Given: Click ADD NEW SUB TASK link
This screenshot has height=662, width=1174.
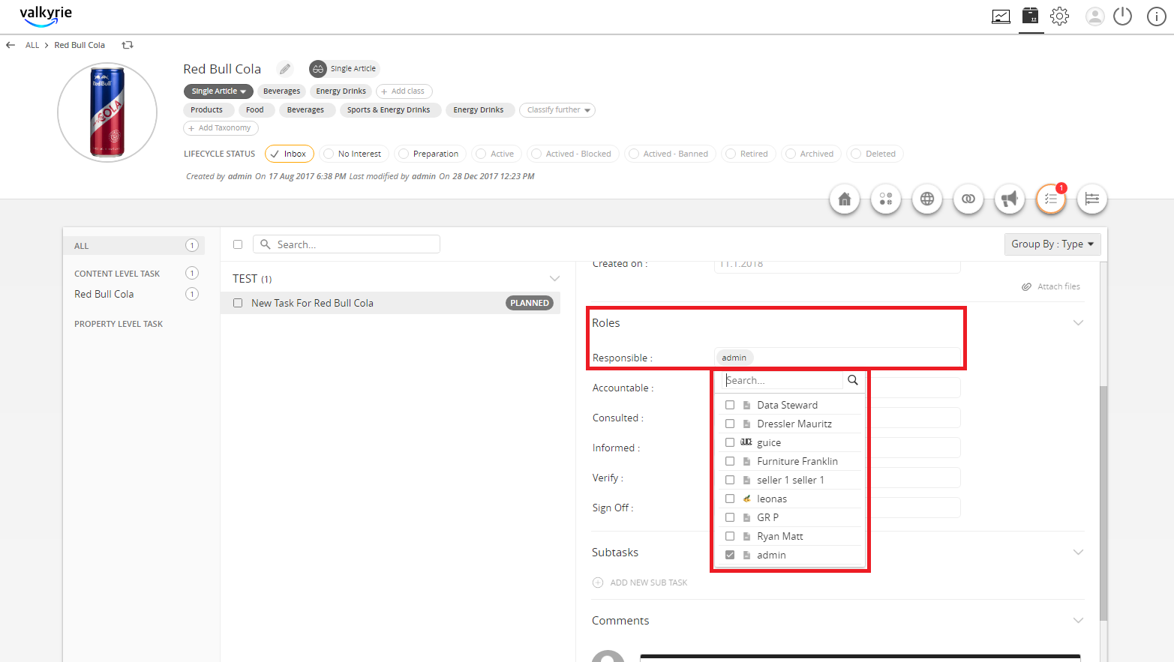Looking at the screenshot, I should [649, 583].
